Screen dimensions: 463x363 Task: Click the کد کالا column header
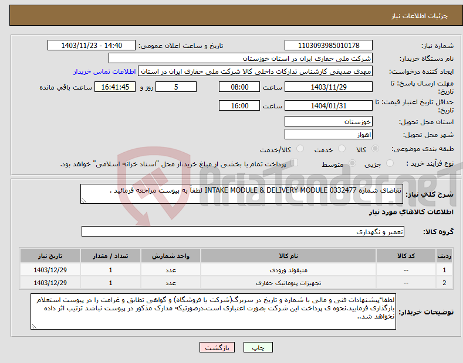pos(406,256)
